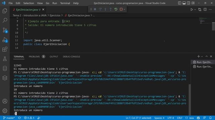Click the Ejercicios breadcrumb

point(55,15)
